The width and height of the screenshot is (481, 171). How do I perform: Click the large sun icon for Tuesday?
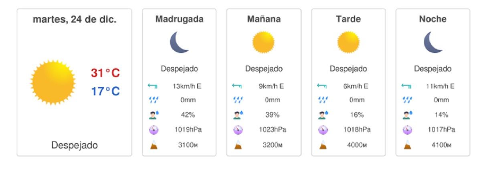click(53, 83)
